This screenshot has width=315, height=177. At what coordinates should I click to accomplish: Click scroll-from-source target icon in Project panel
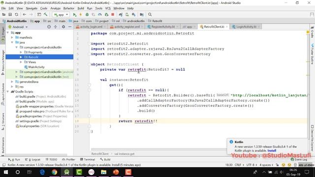49,27
